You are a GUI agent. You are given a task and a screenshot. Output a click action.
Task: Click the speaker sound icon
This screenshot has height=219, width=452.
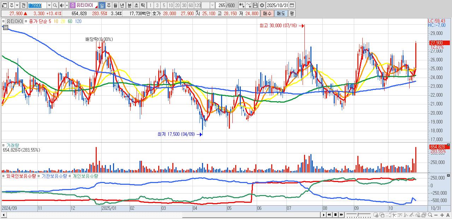tap(62, 5)
